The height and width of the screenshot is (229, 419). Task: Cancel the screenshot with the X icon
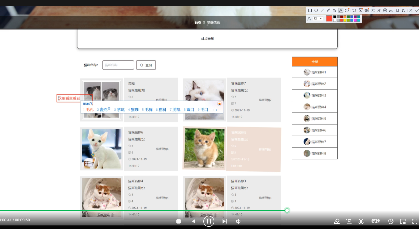pos(411,10)
